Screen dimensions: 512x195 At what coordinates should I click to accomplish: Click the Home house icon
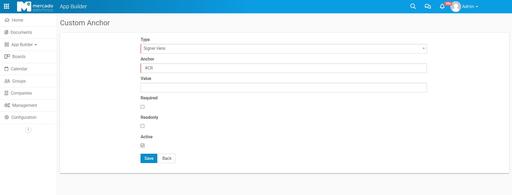pyautogui.click(x=7, y=20)
